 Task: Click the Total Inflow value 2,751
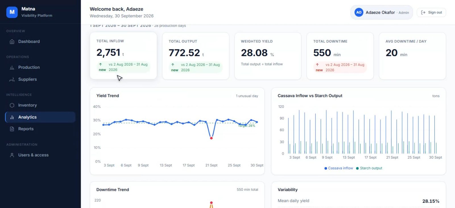click(x=108, y=52)
